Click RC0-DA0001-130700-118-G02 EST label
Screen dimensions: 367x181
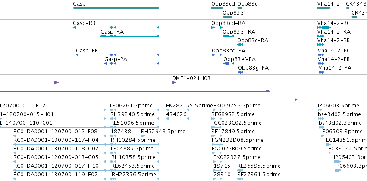tap(56, 149)
